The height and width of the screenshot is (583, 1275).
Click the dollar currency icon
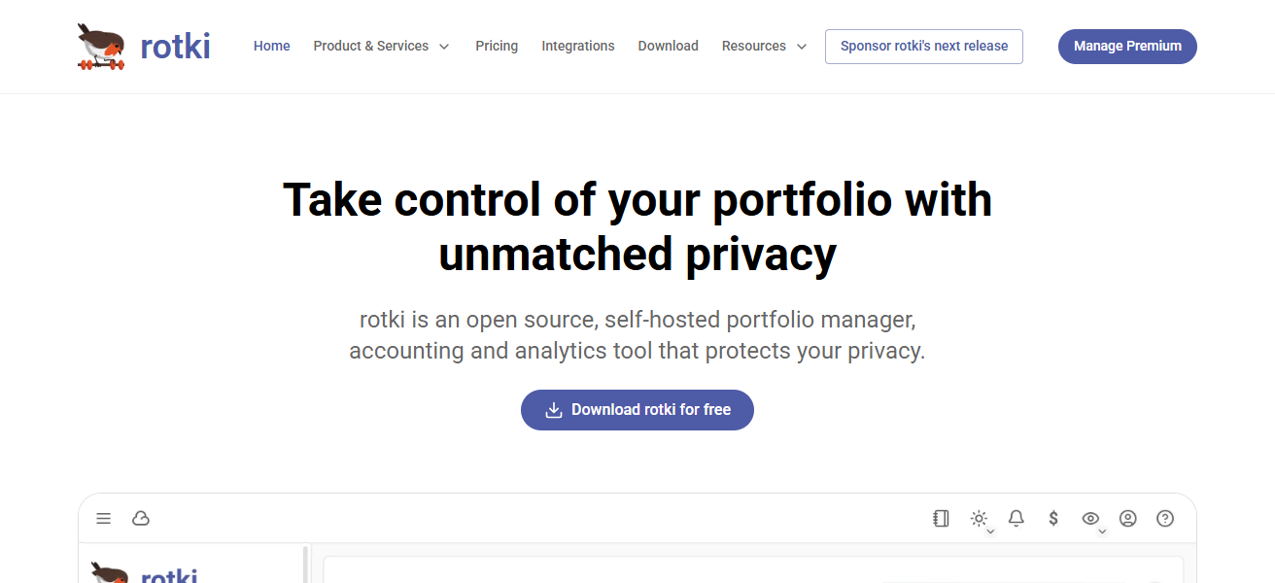click(x=1053, y=519)
